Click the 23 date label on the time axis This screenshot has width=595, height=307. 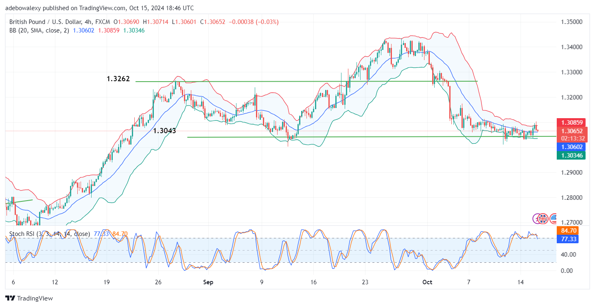click(365, 282)
